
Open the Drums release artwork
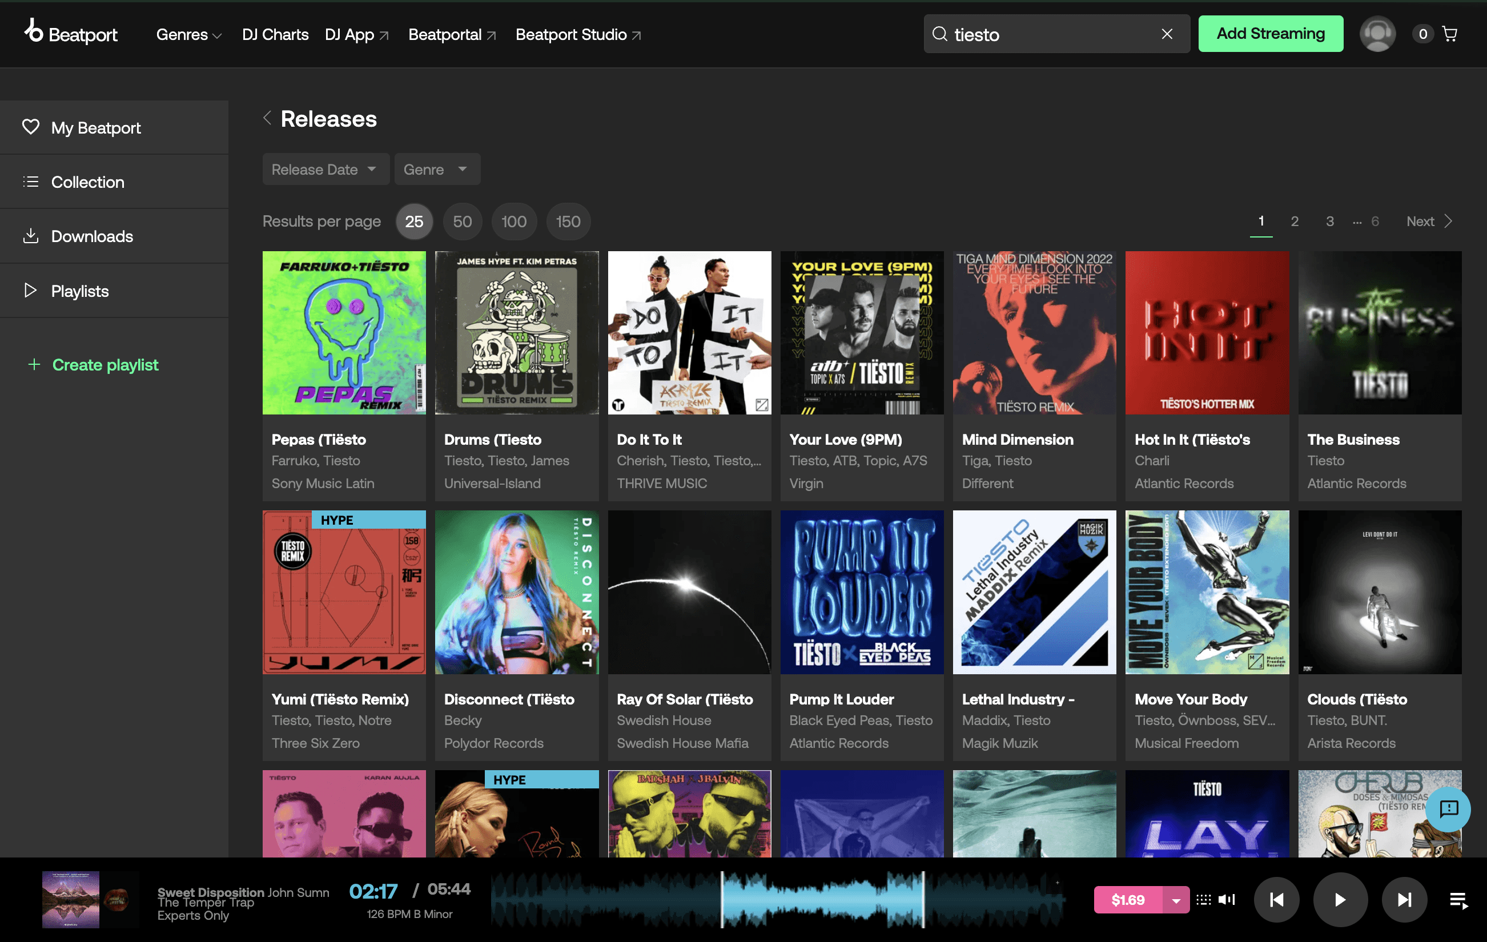[517, 333]
